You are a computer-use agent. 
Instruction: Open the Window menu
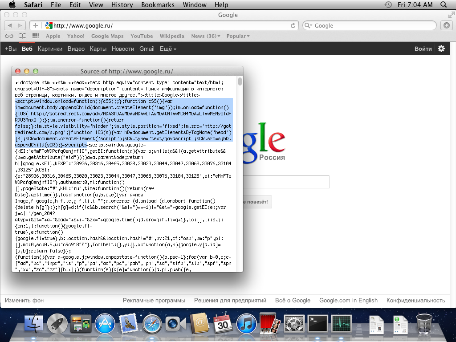click(195, 4)
